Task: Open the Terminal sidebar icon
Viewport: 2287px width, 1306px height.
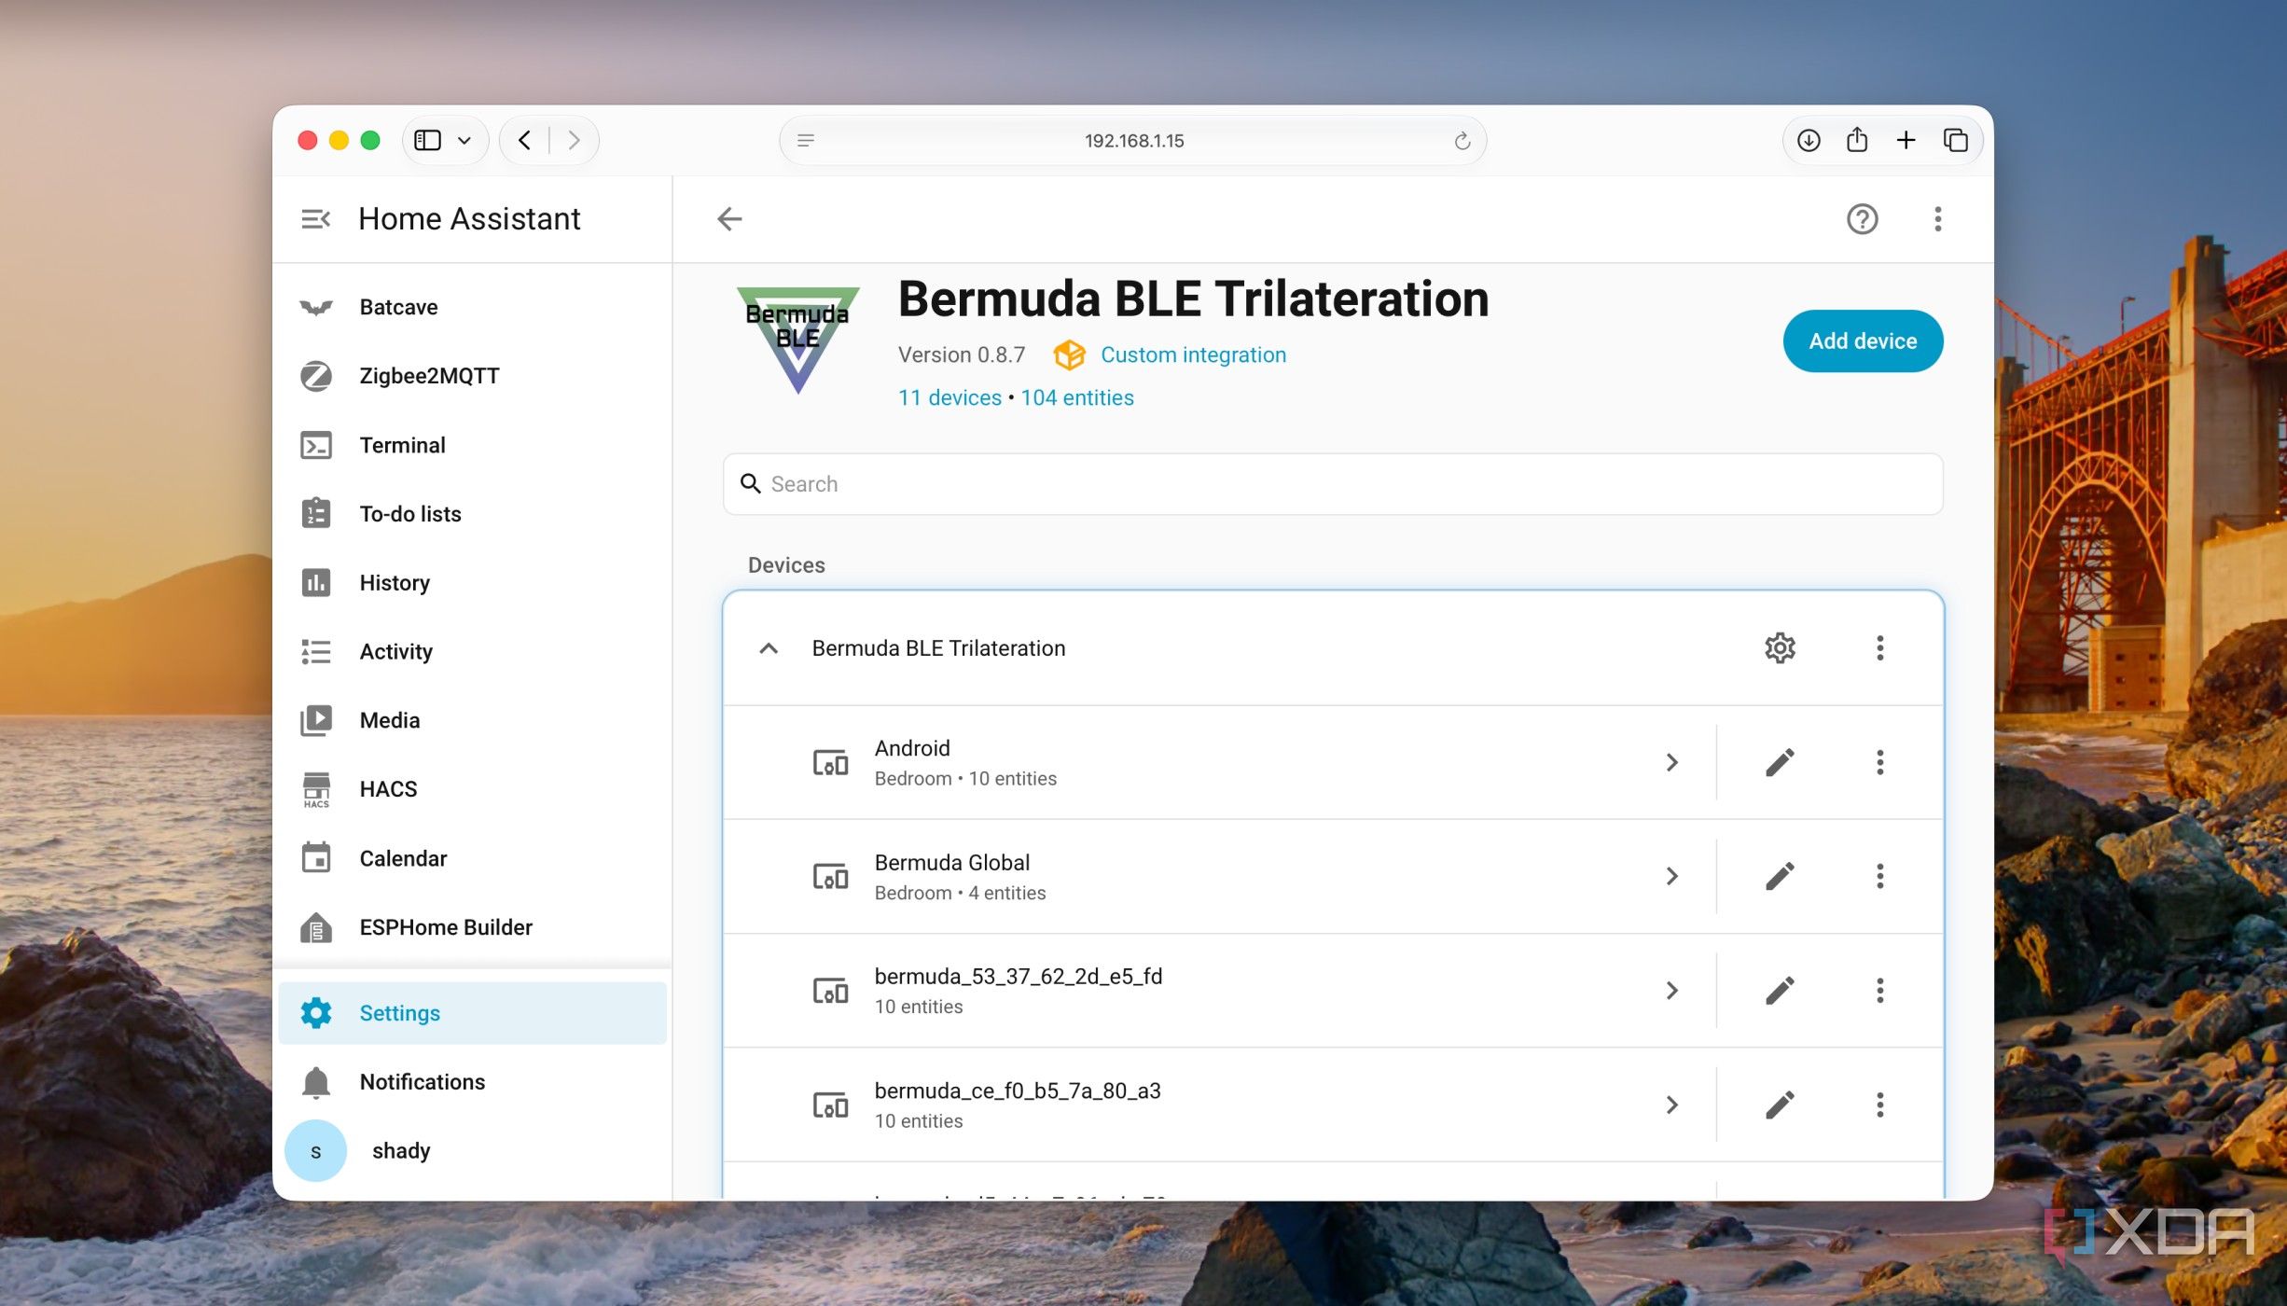Action: click(x=316, y=445)
